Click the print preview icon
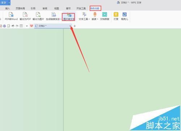181x131 pixels. click(9, 26)
